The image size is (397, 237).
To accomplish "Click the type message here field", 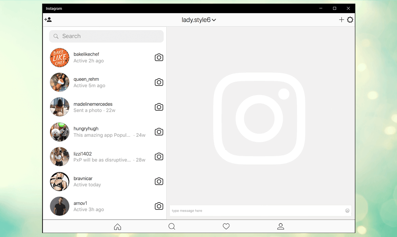I will [x=238, y=210].
